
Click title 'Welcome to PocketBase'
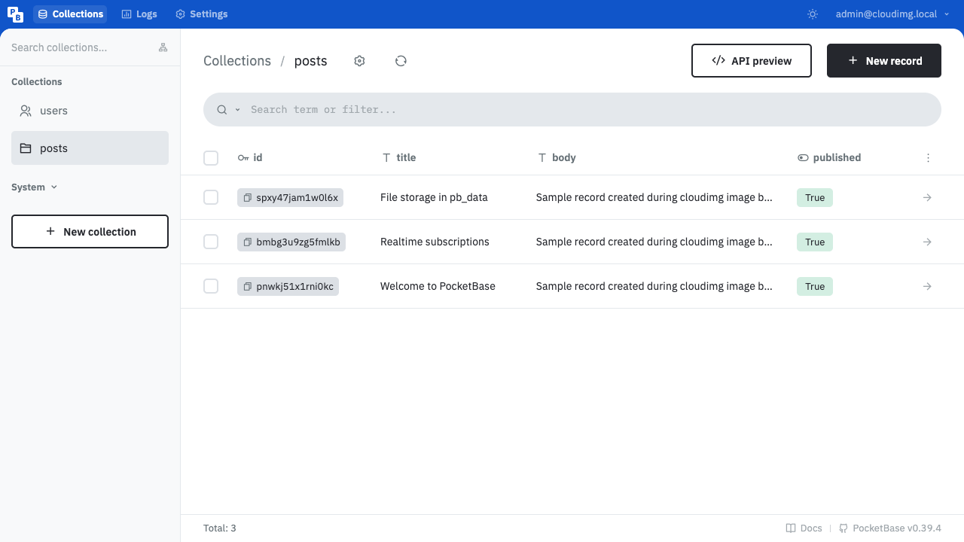(438, 286)
